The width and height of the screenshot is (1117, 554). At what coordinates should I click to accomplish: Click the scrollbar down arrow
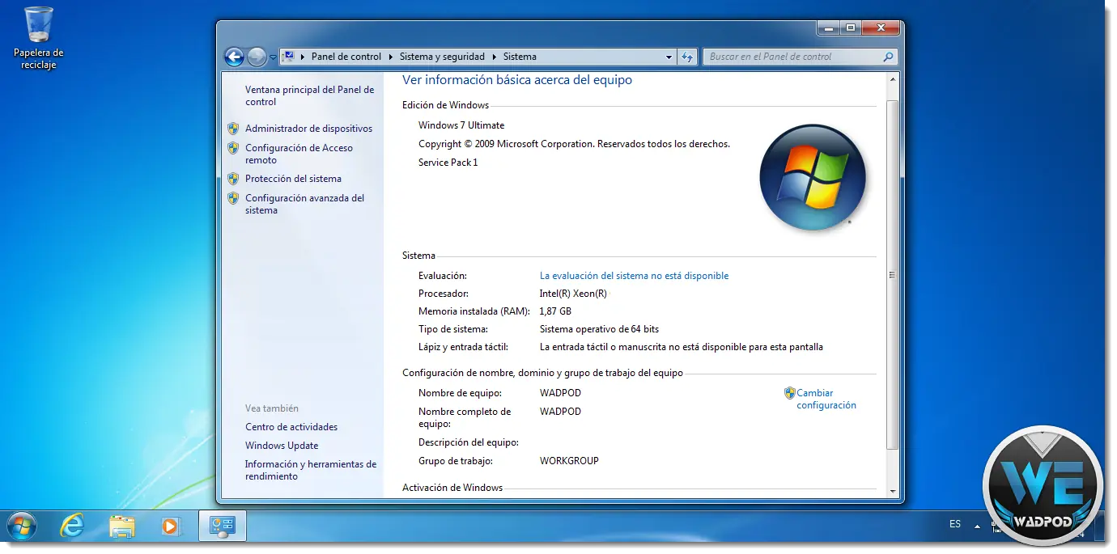click(893, 491)
